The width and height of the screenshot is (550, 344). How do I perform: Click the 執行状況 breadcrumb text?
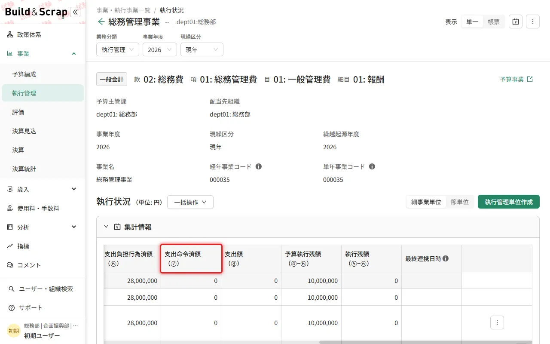click(x=171, y=10)
